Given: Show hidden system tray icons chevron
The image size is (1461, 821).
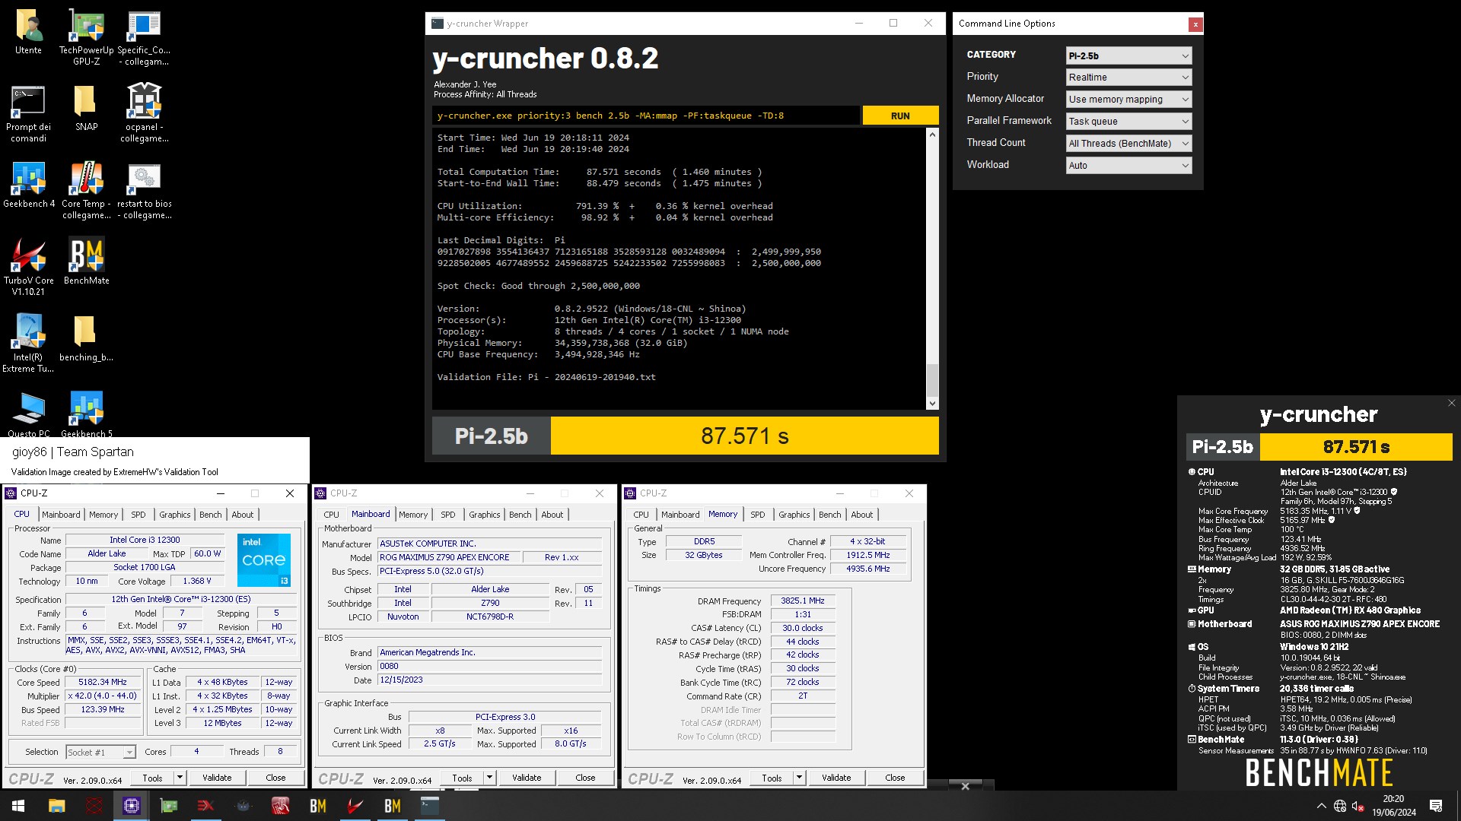Looking at the screenshot, I should tap(1321, 806).
